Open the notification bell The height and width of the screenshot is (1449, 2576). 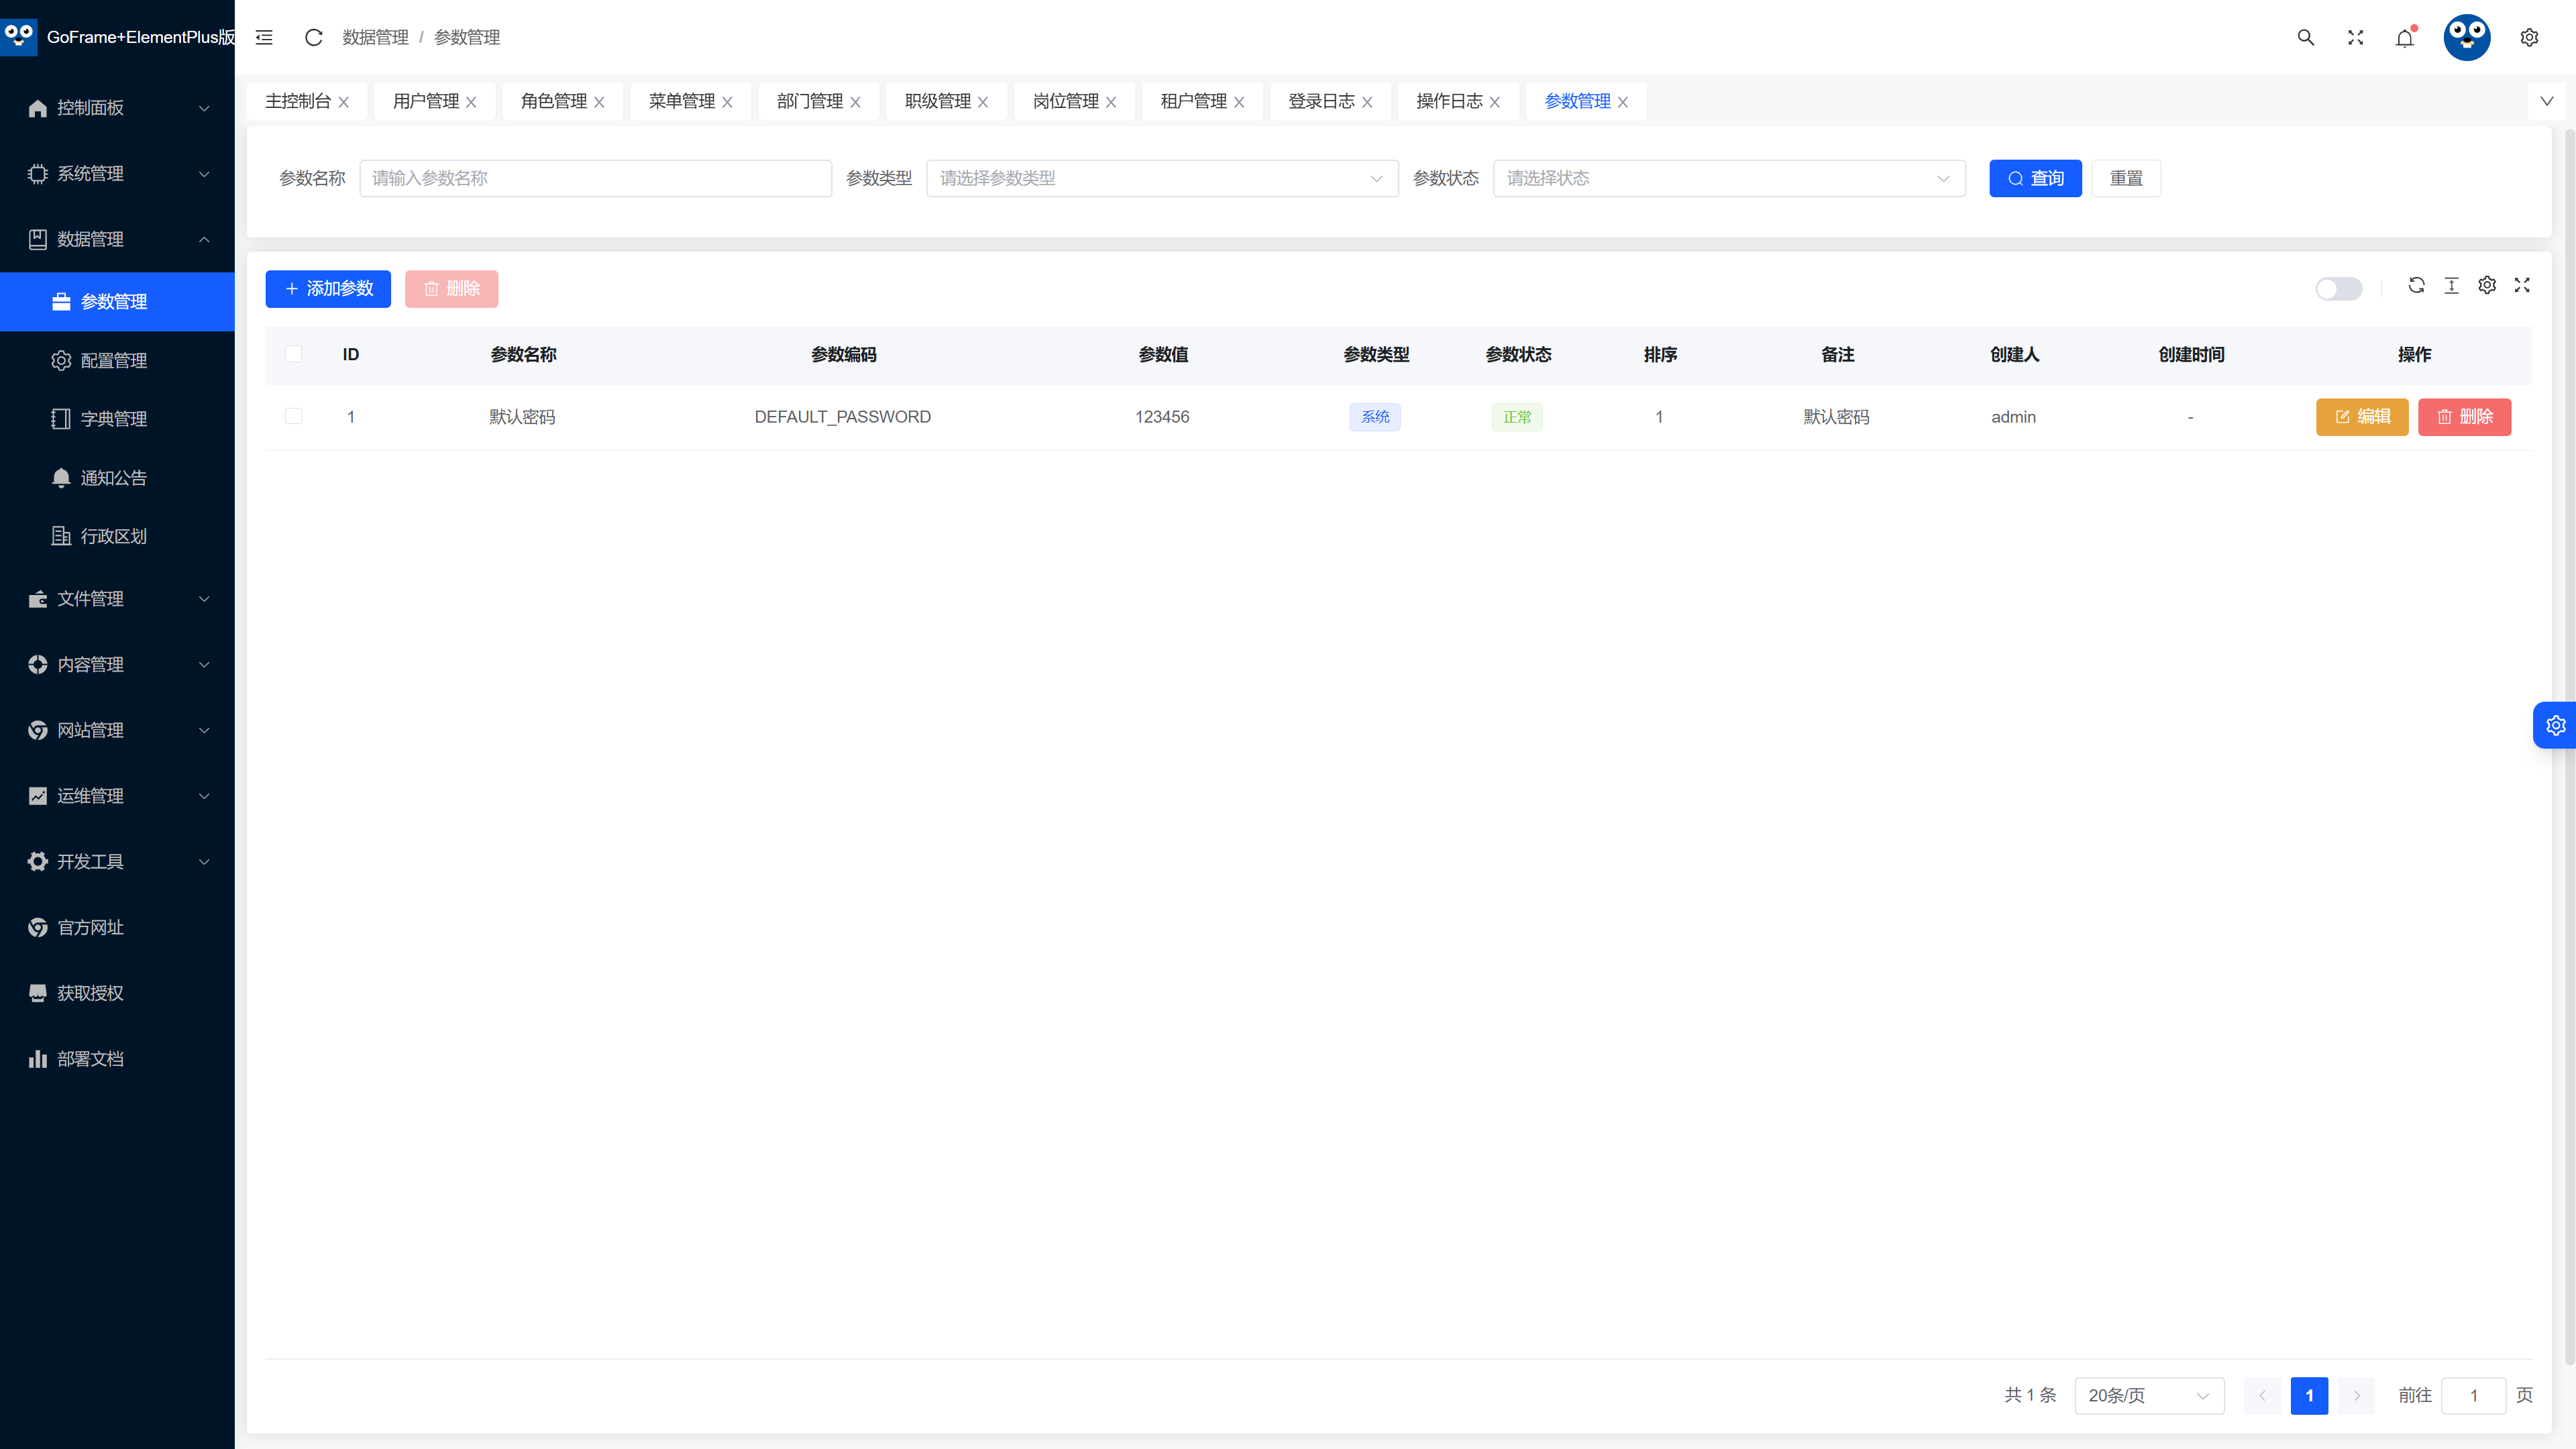point(2405,38)
